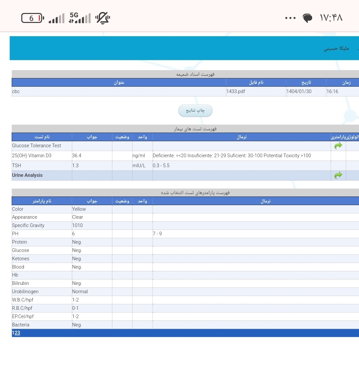
Task: Click the TSH result 1.3
Action: click(75, 166)
